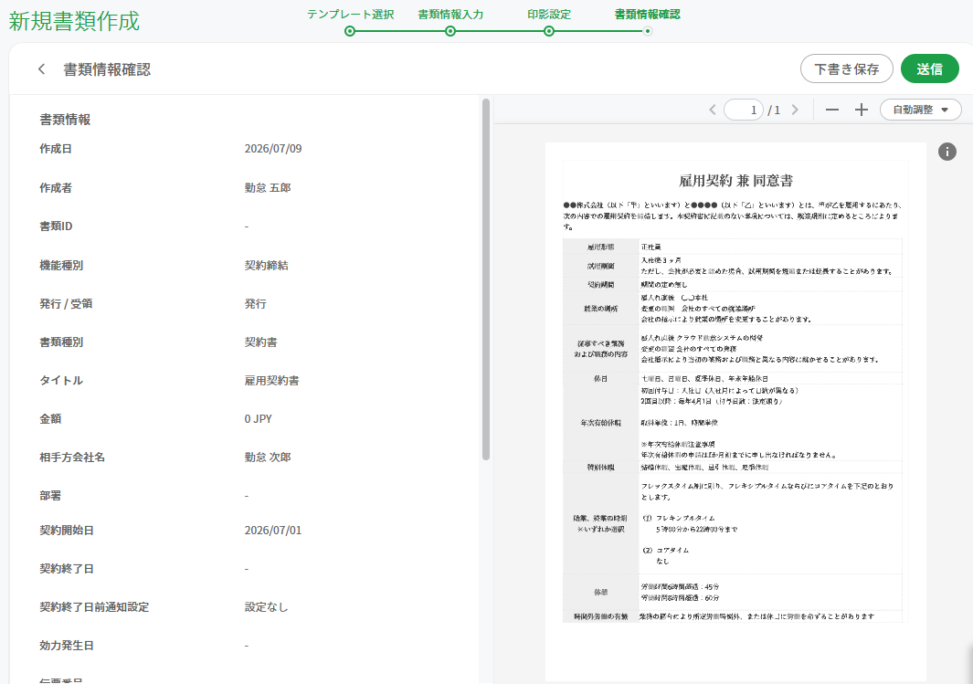Viewport: 973px width, 684px height.
Task: Select the 書類情報確認 step
Action: click(x=647, y=15)
